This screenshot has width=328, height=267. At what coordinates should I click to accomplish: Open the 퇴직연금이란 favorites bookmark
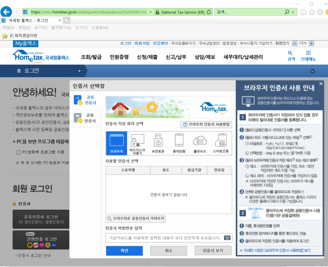(24, 36)
